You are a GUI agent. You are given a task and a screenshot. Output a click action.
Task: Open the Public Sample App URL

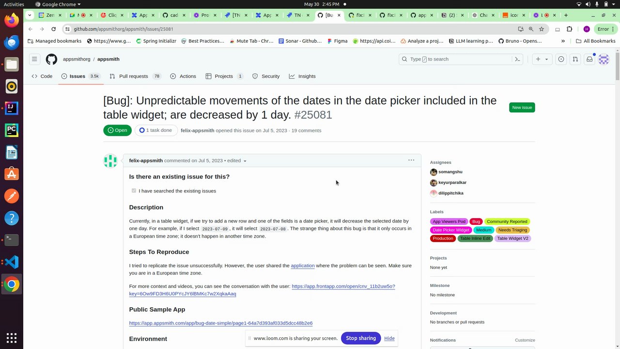coord(221,323)
